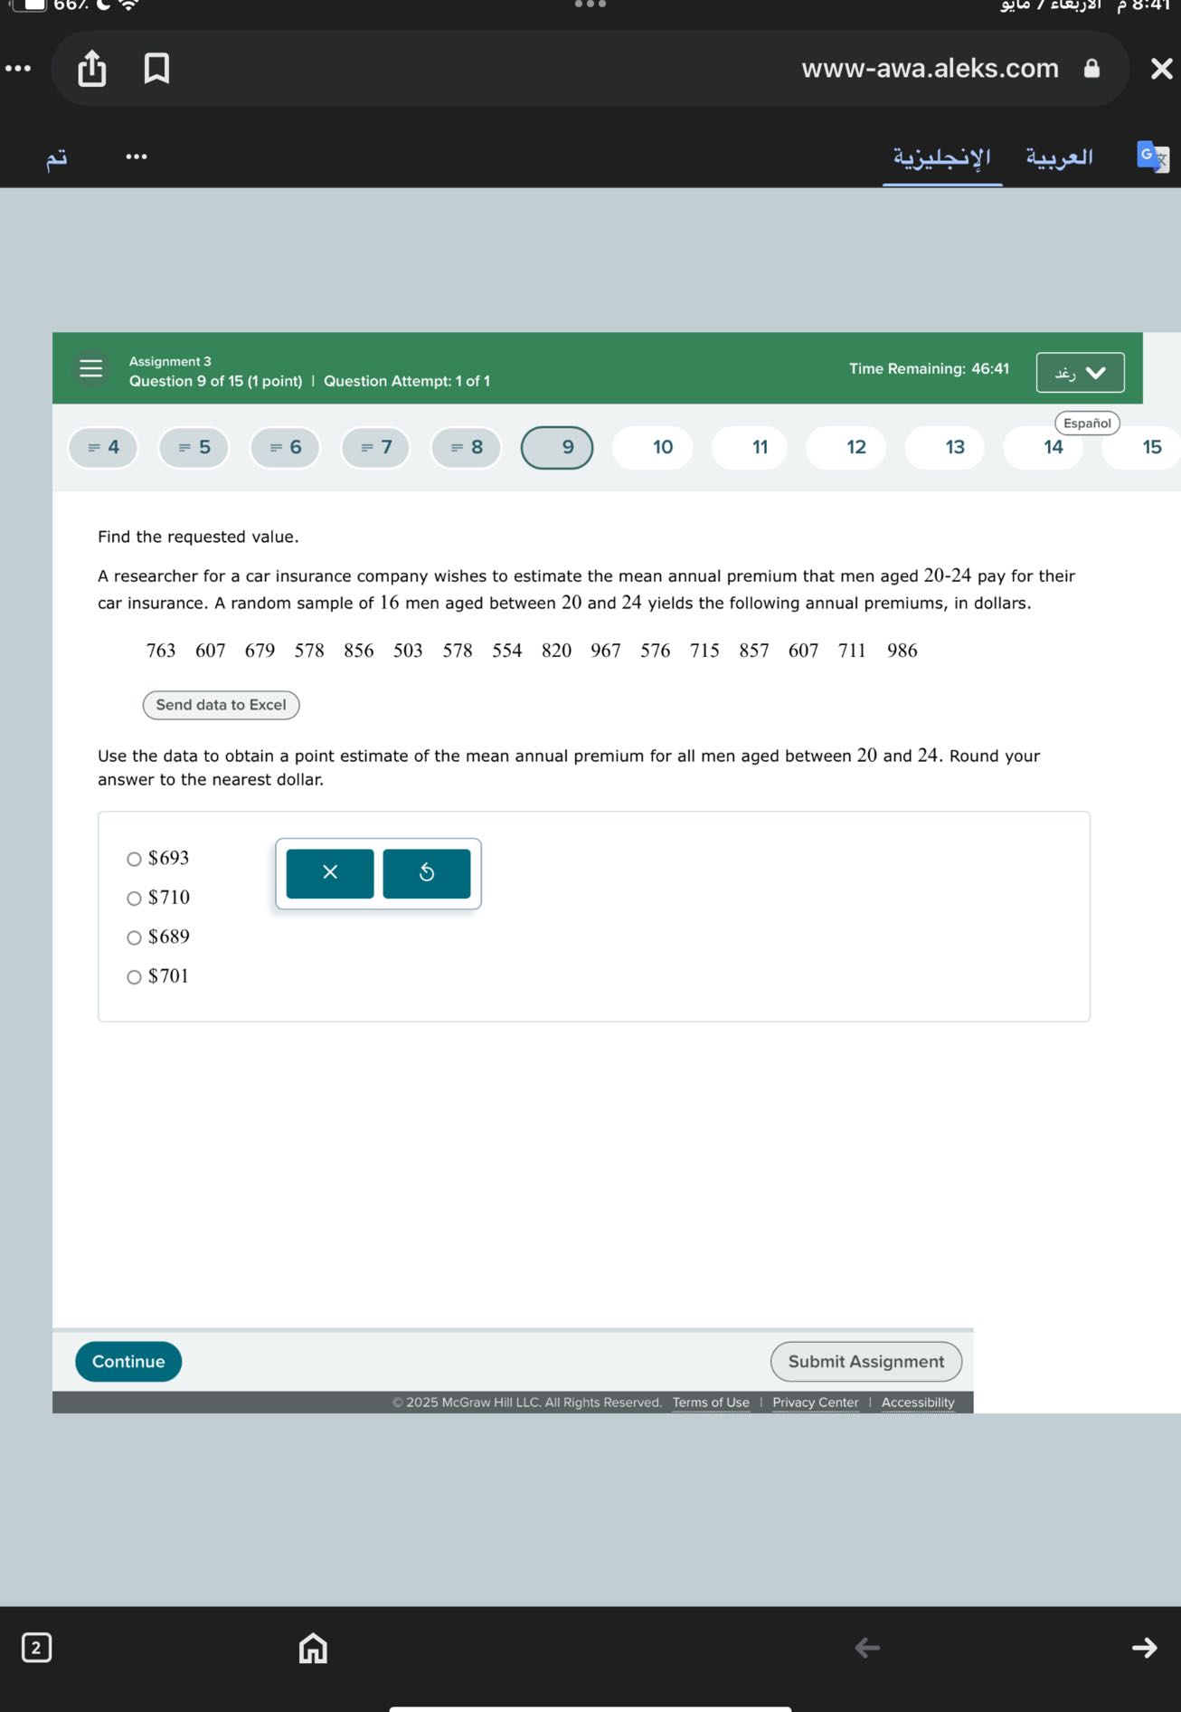Click the Continue button

(x=128, y=1362)
